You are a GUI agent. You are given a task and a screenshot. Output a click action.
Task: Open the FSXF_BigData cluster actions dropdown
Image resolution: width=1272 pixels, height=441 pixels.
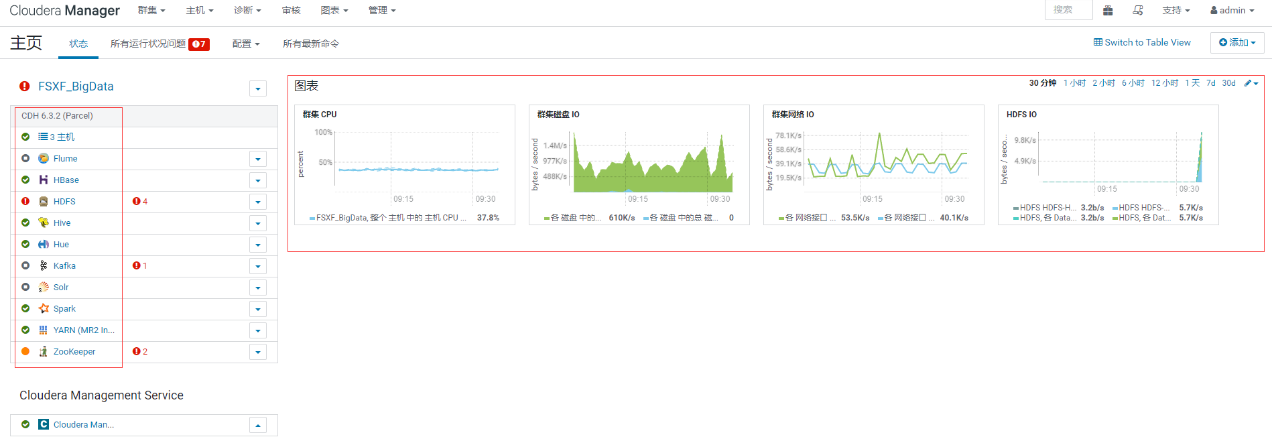[258, 88]
